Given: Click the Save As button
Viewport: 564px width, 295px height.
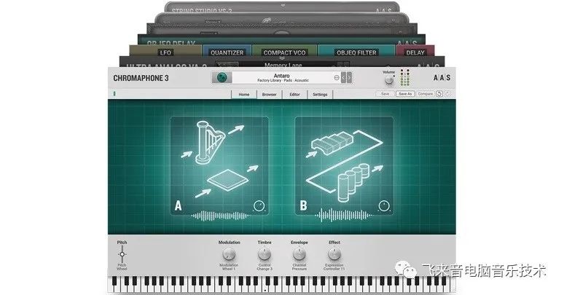Looking at the screenshot, I should (405, 94).
